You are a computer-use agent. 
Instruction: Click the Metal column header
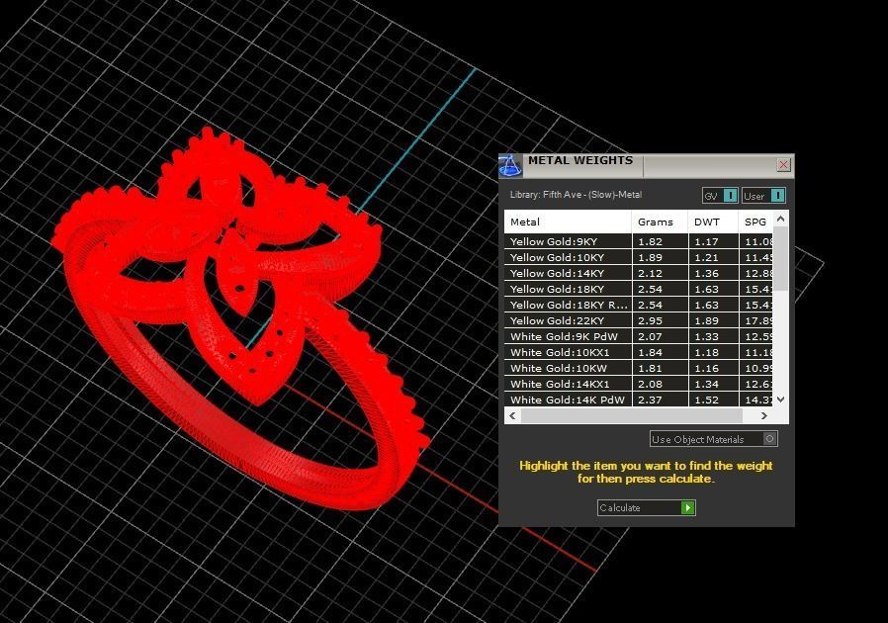568,222
